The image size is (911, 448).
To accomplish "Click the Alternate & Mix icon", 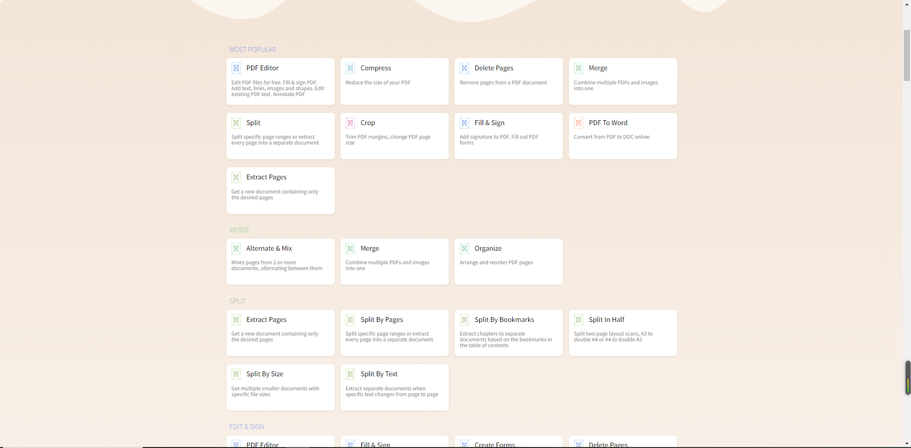I will click(x=236, y=249).
